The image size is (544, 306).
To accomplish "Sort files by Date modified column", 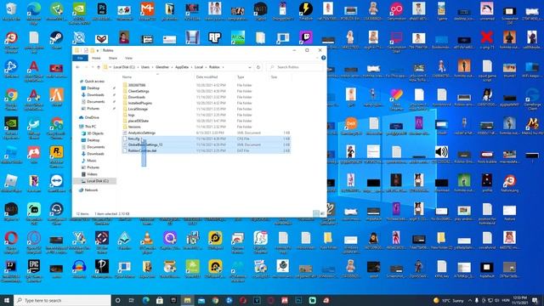I will point(207,77).
